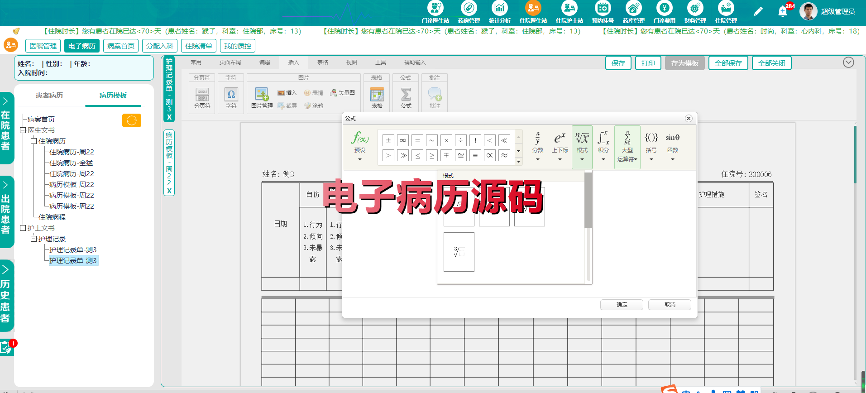Click the 确定 button in formula dialog

(x=622, y=305)
